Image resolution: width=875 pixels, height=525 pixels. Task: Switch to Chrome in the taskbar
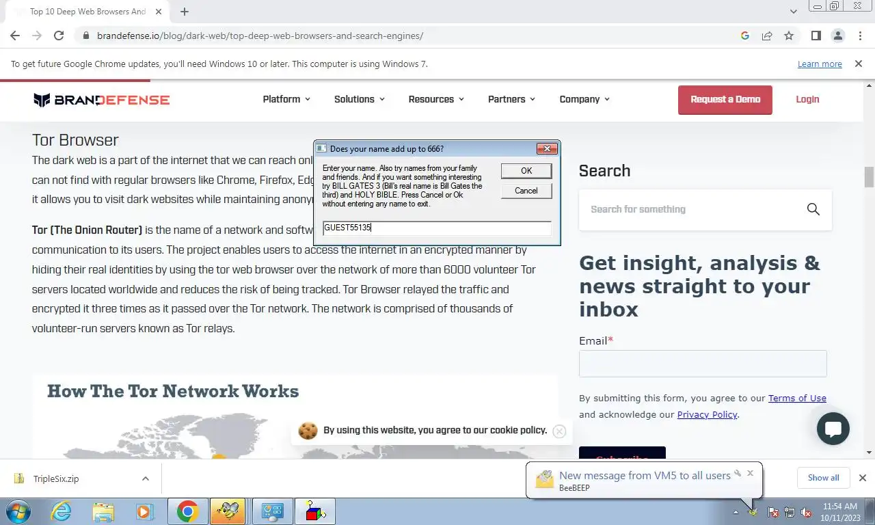pos(187,511)
